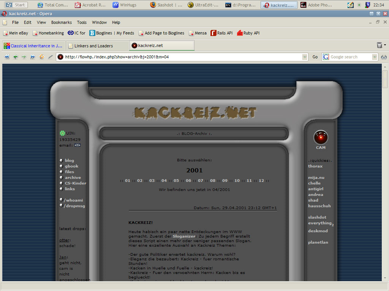Open the Help menu

tap(116, 22)
